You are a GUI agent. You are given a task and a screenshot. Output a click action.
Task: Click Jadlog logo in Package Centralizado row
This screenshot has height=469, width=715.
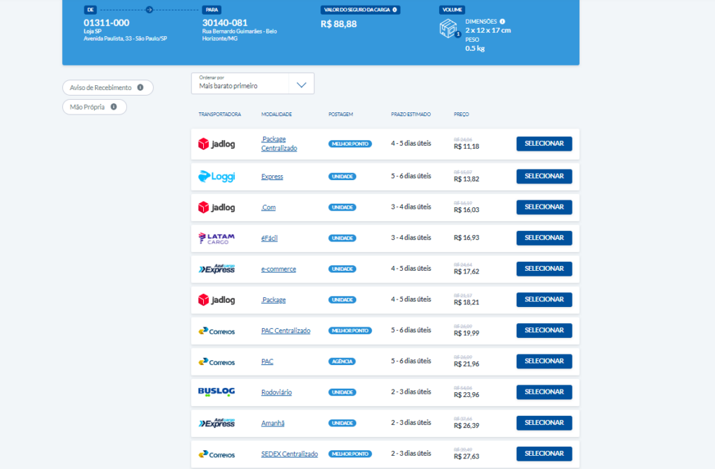click(x=216, y=144)
